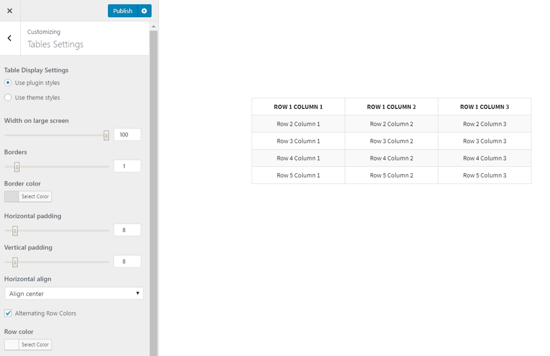Click cell Row 5 Column 2
Screen dimensions: 550x356
(x=392, y=175)
